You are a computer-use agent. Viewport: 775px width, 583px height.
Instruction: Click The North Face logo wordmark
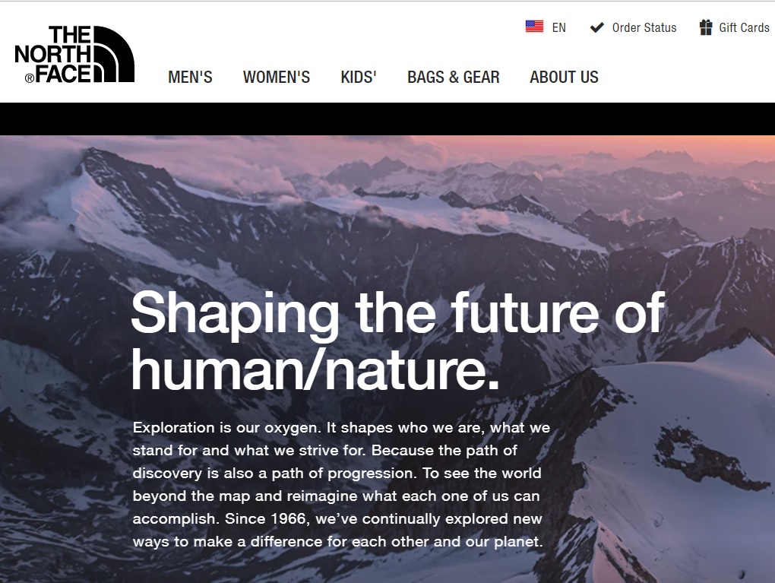[53, 55]
